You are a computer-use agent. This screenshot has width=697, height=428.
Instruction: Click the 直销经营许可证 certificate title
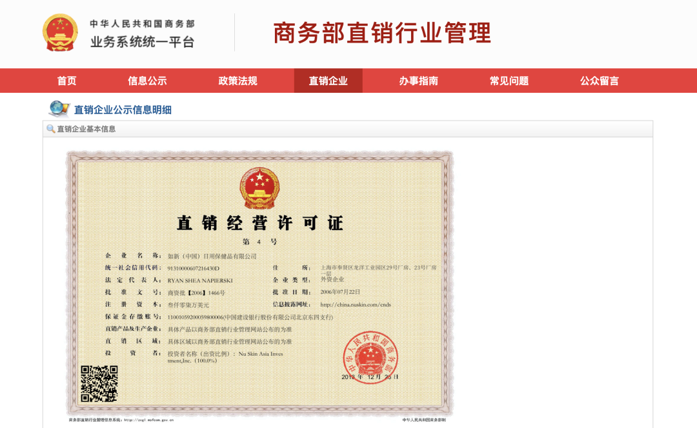[260, 223]
